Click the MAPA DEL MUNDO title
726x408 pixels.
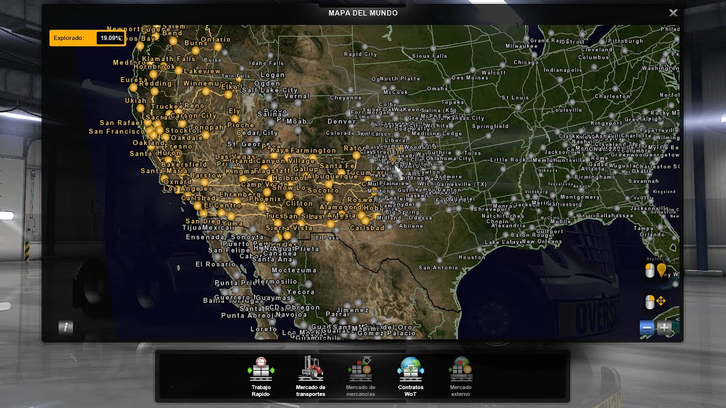(x=363, y=13)
